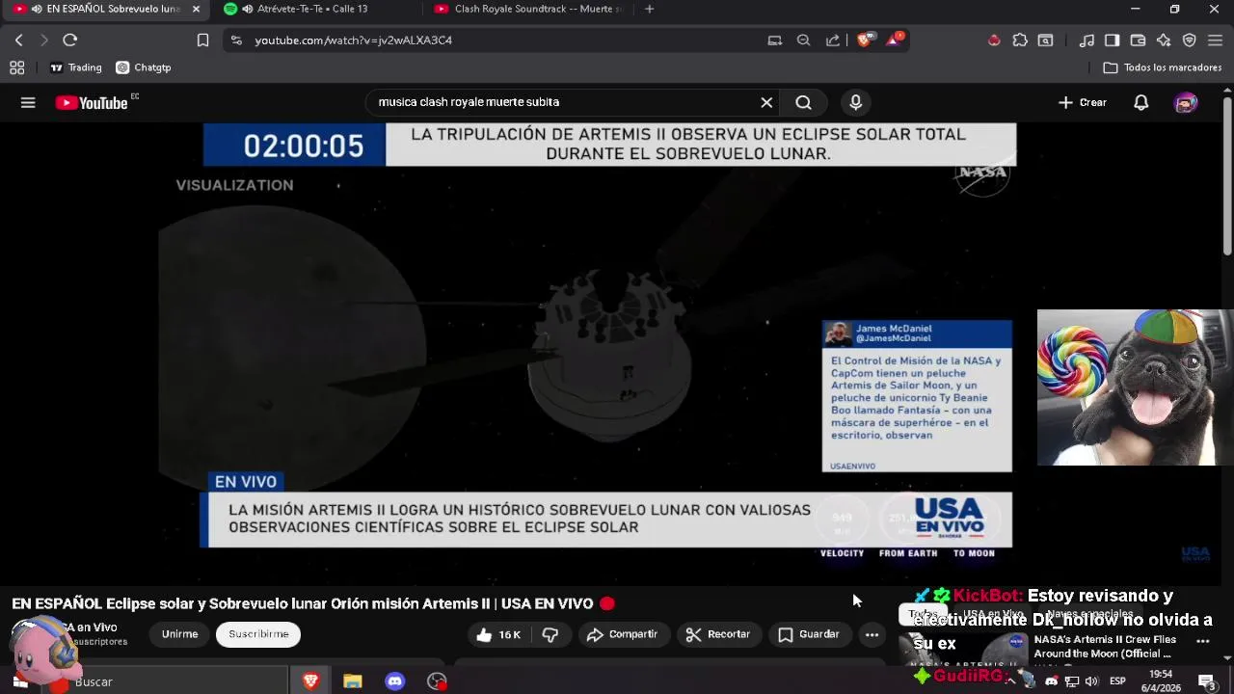Bookmark this page icon in toolbar
This screenshot has height=694, width=1234.
point(202,40)
